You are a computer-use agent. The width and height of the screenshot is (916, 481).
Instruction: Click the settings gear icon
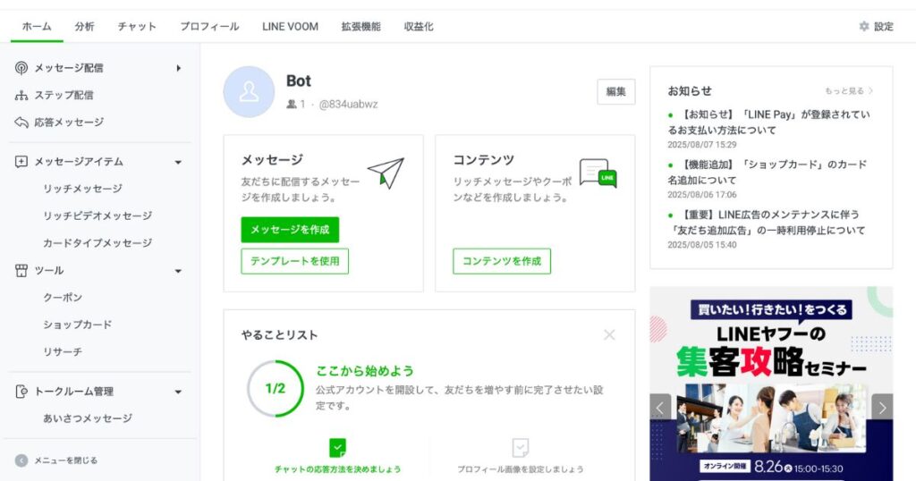coord(864,26)
